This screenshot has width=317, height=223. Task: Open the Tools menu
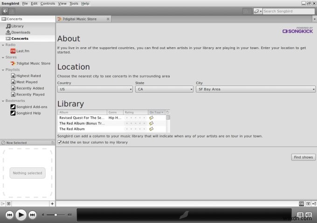point(74,3)
